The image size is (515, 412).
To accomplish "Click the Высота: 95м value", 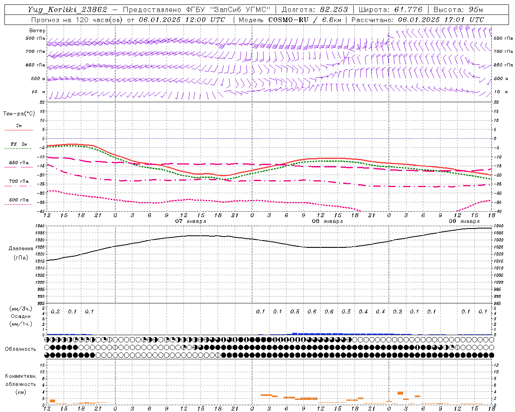I will [458, 10].
